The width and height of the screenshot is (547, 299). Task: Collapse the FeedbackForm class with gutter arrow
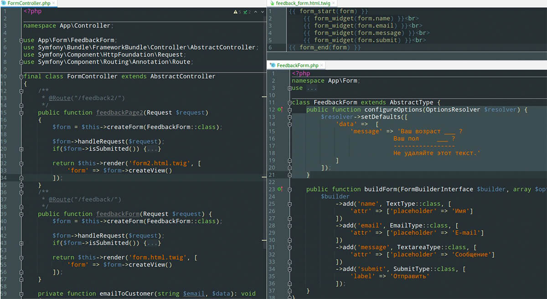(x=290, y=102)
